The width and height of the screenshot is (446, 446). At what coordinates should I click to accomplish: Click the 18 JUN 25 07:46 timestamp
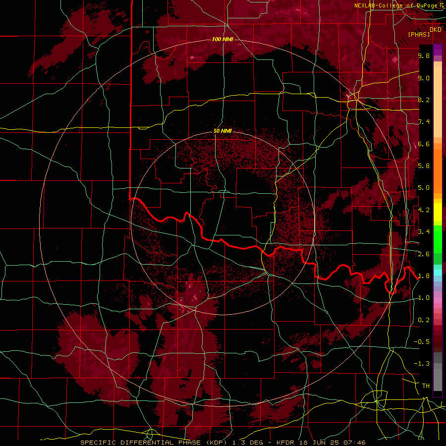click(333, 443)
